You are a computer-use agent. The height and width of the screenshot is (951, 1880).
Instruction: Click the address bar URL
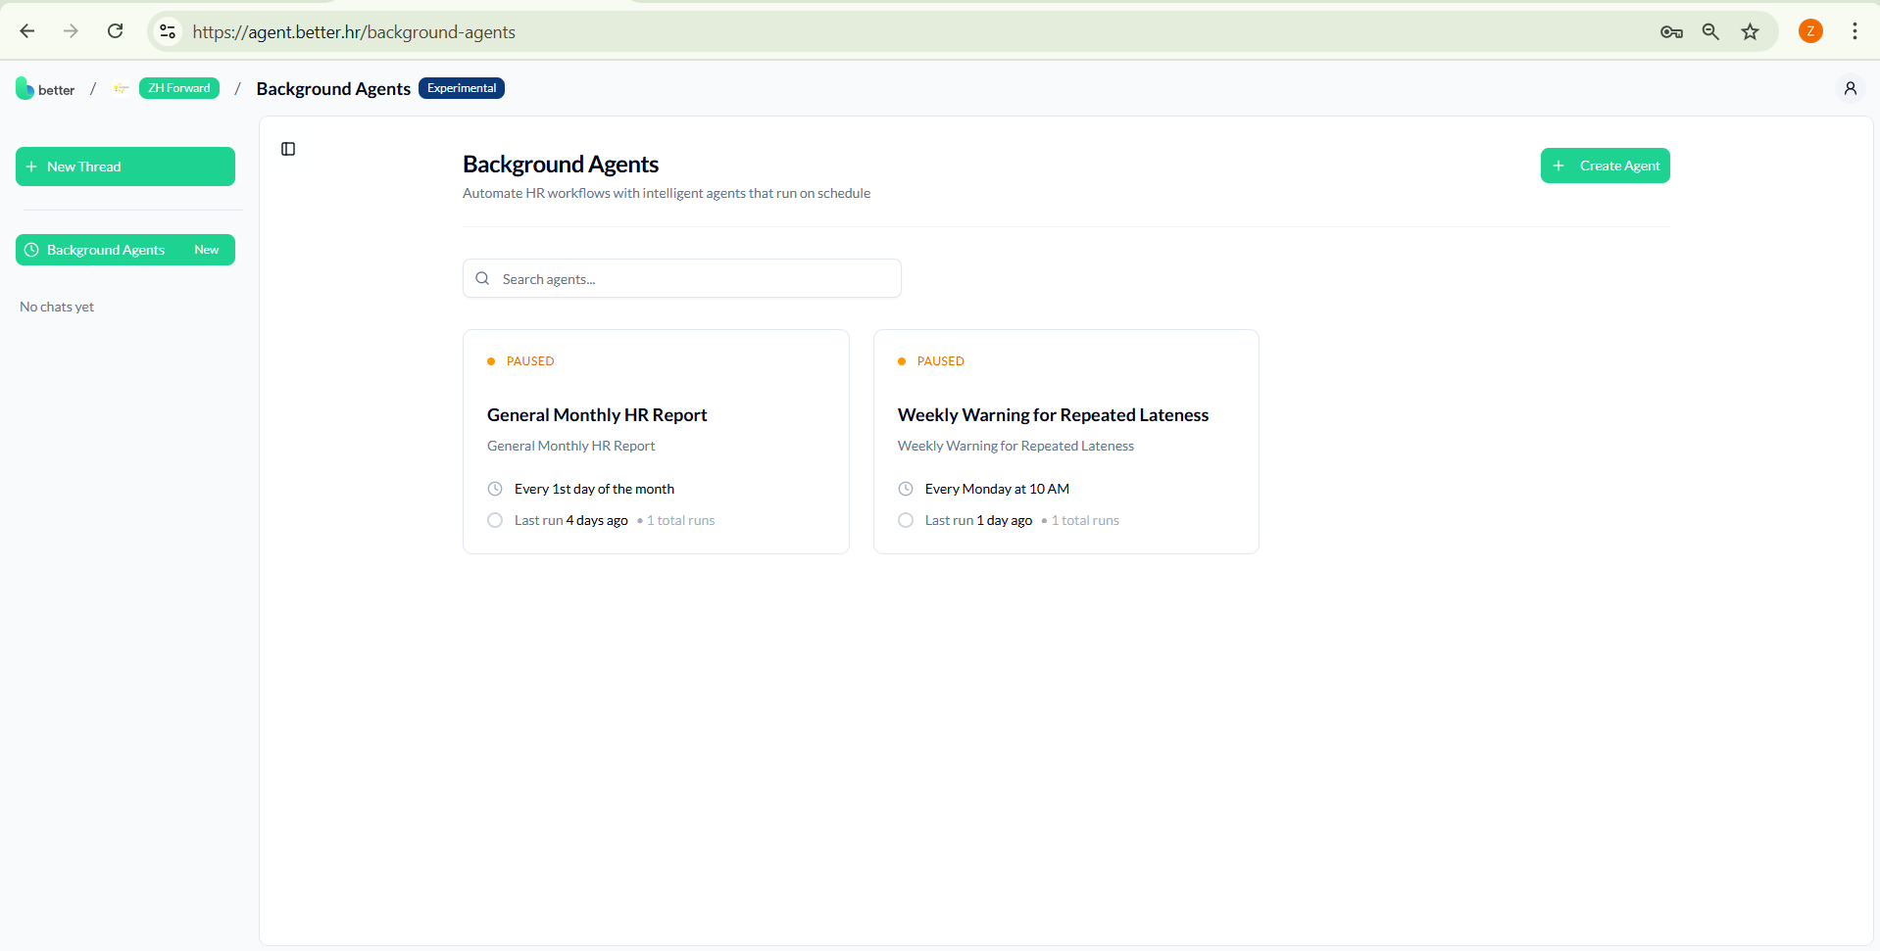(x=354, y=32)
